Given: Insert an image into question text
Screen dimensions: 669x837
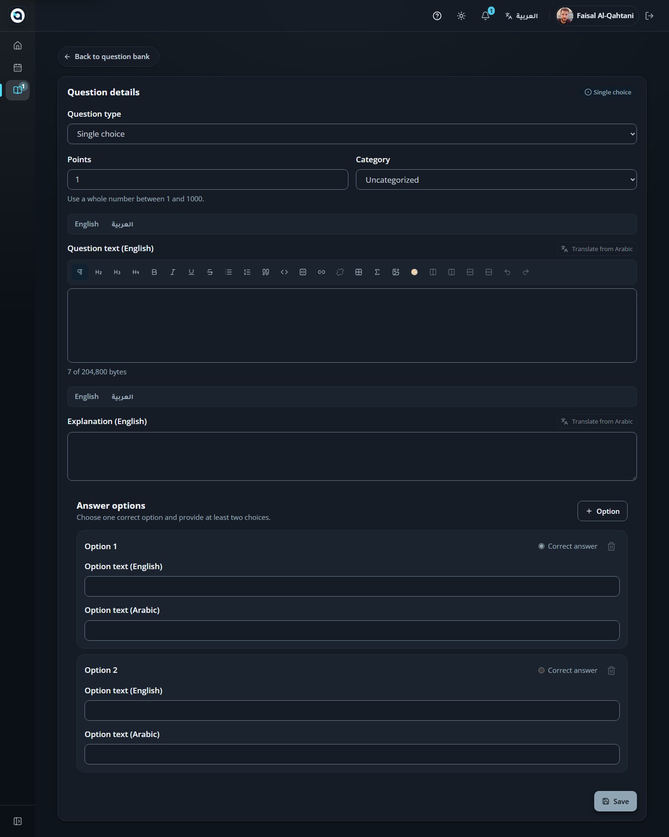Looking at the screenshot, I should click(x=396, y=272).
